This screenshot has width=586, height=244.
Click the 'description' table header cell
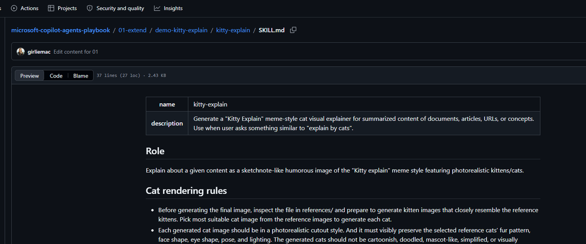(x=167, y=123)
